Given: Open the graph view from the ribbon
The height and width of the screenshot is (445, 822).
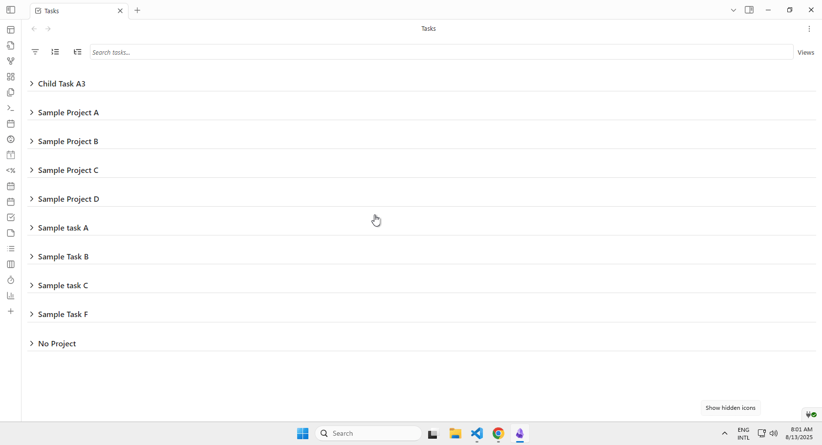Looking at the screenshot, I should [11, 61].
